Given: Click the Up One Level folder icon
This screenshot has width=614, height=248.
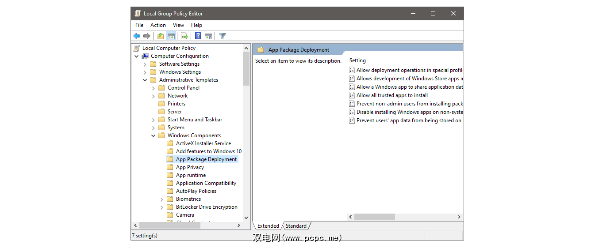Looking at the screenshot, I should tap(160, 36).
